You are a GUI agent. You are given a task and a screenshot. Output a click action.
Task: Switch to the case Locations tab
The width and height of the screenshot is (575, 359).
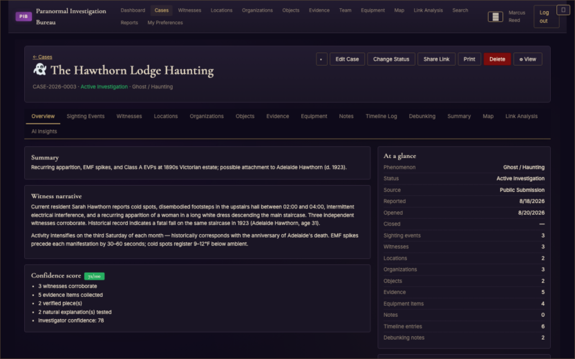166,116
